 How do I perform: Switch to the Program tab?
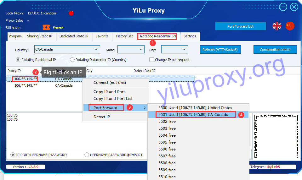click(15, 36)
